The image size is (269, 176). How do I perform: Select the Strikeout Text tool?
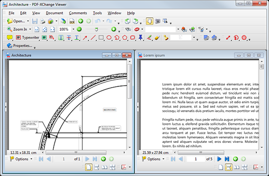pyautogui.click(x=69, y=37)
